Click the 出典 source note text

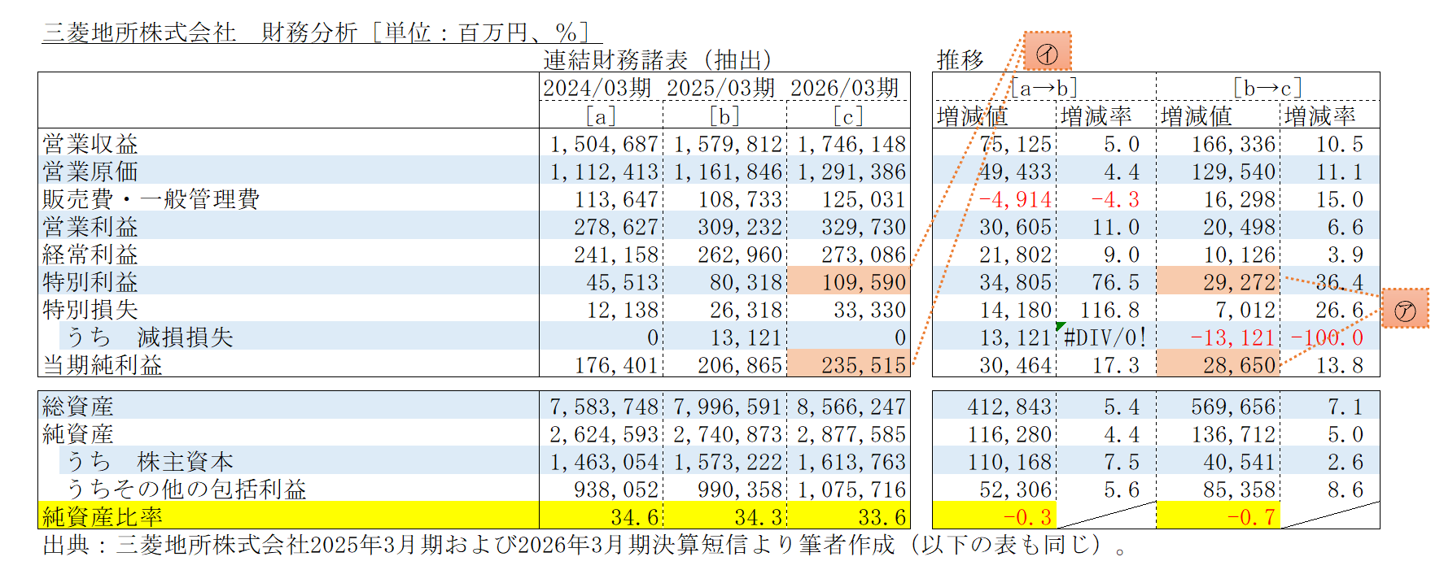point(585,545)
